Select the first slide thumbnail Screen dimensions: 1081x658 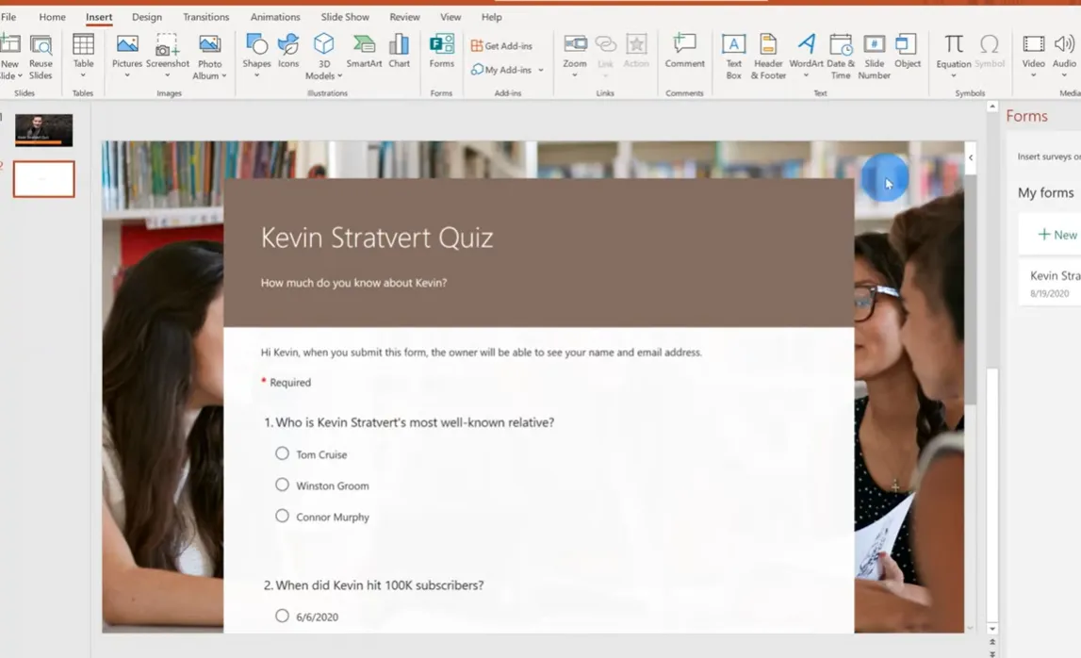click(x=43, y=130)
